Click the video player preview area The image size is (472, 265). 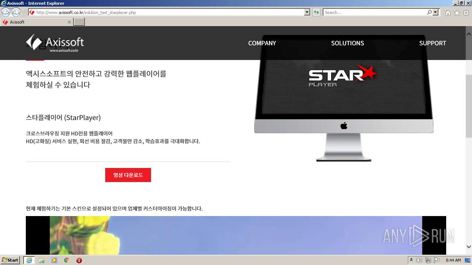236,235
